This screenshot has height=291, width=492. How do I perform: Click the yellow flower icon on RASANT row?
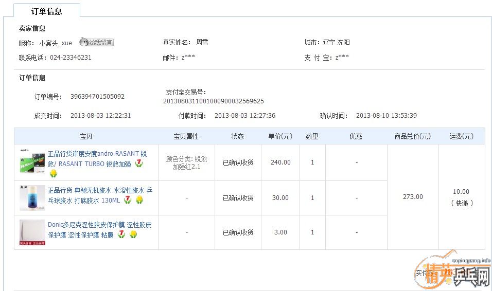[x=54, y=173]
